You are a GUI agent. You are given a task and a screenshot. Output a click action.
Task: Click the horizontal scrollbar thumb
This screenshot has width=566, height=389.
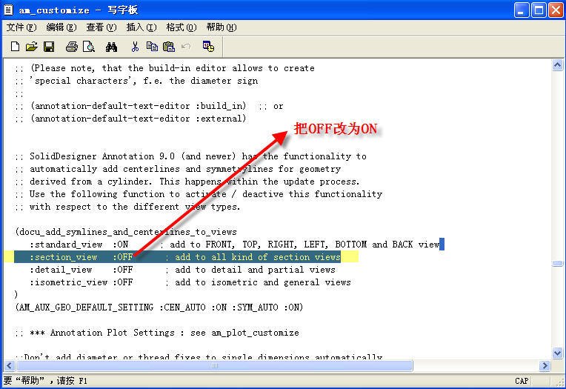coord(215,366)
